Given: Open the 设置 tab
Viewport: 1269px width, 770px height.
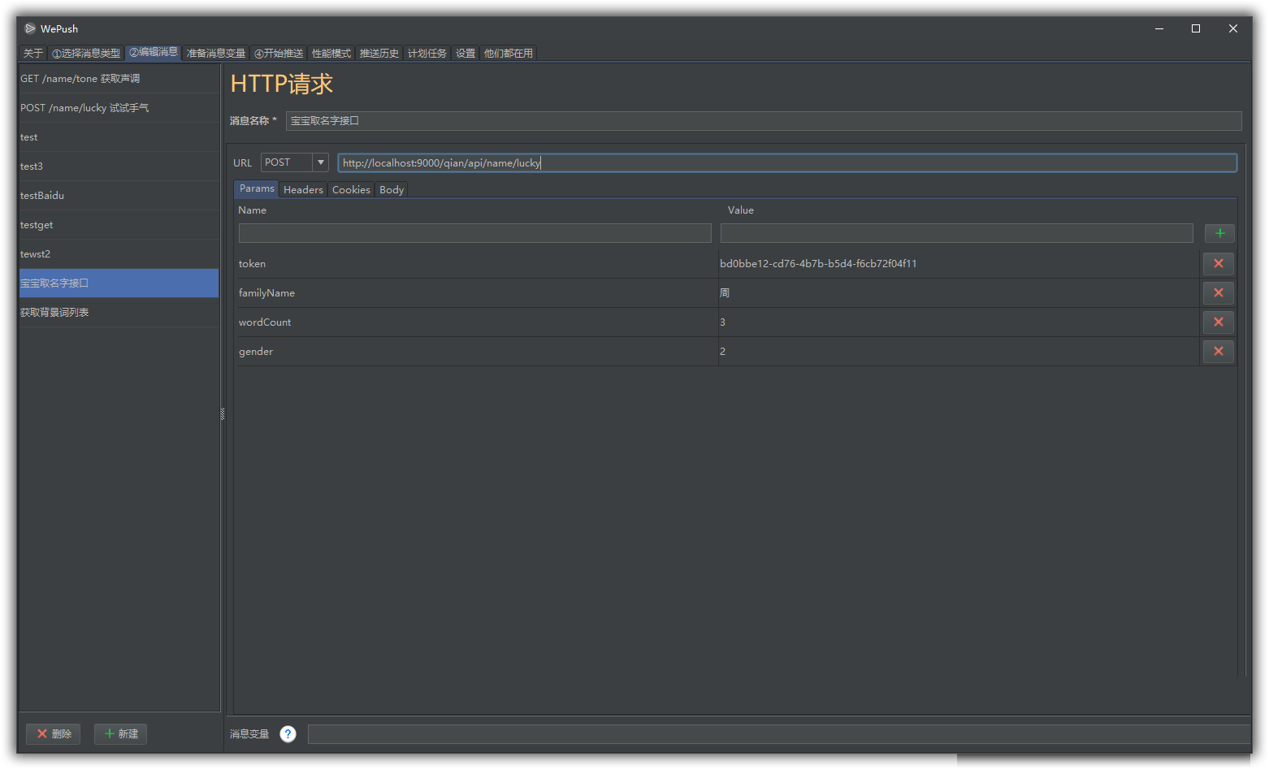Looking at the screenshot, I should tap(466, 54).
